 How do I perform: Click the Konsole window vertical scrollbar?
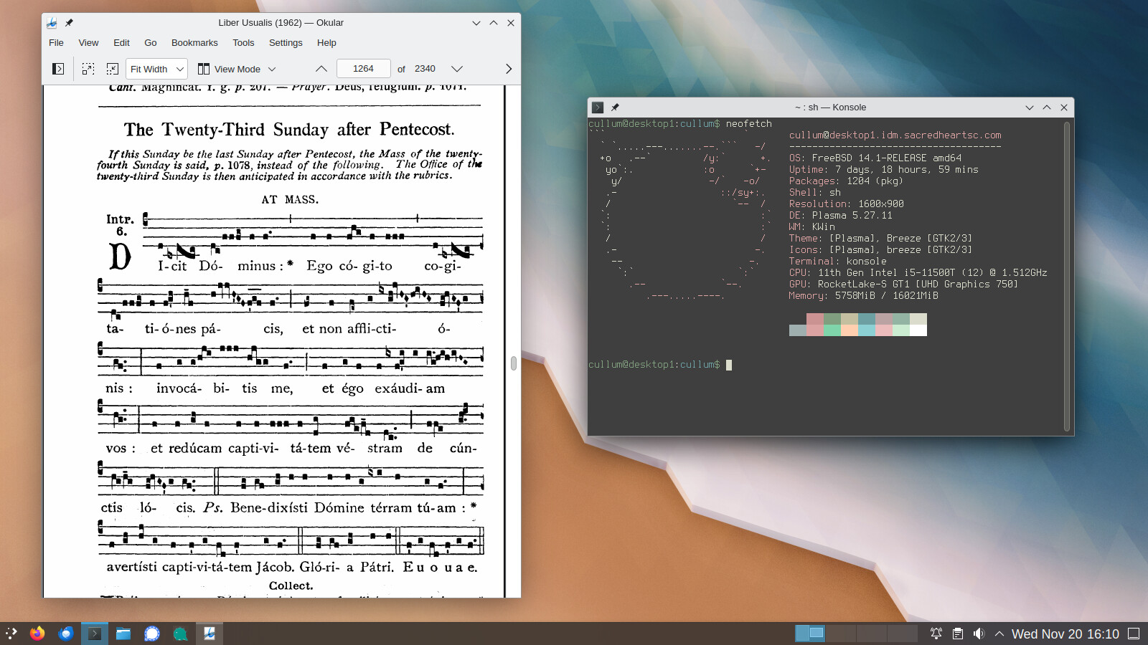[1067, 276]
